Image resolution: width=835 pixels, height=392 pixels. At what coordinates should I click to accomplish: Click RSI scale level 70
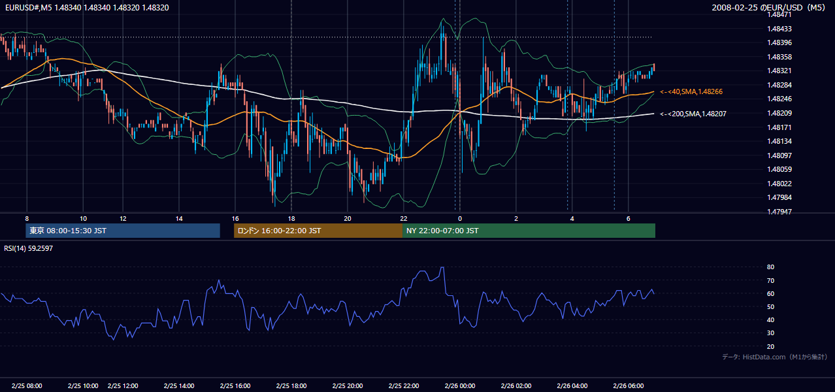771,280
